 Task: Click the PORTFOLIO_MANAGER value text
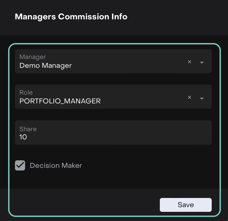point(60,101)
